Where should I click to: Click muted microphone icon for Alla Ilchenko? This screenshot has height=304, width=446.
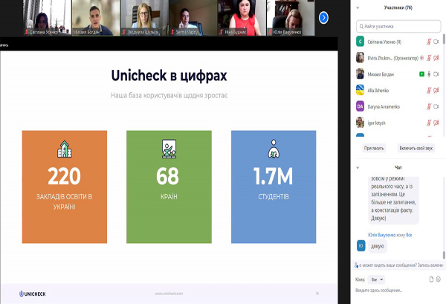click(429, 91)
